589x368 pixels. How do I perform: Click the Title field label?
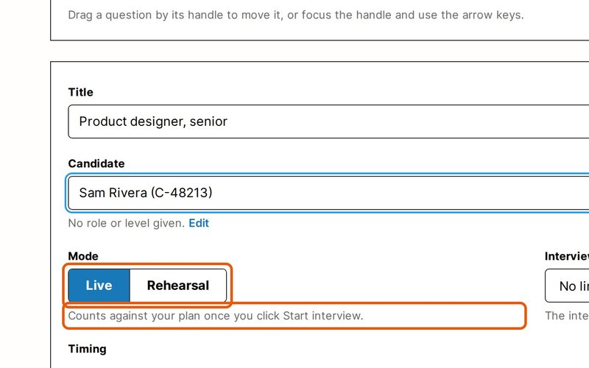(x=80, y=92)
